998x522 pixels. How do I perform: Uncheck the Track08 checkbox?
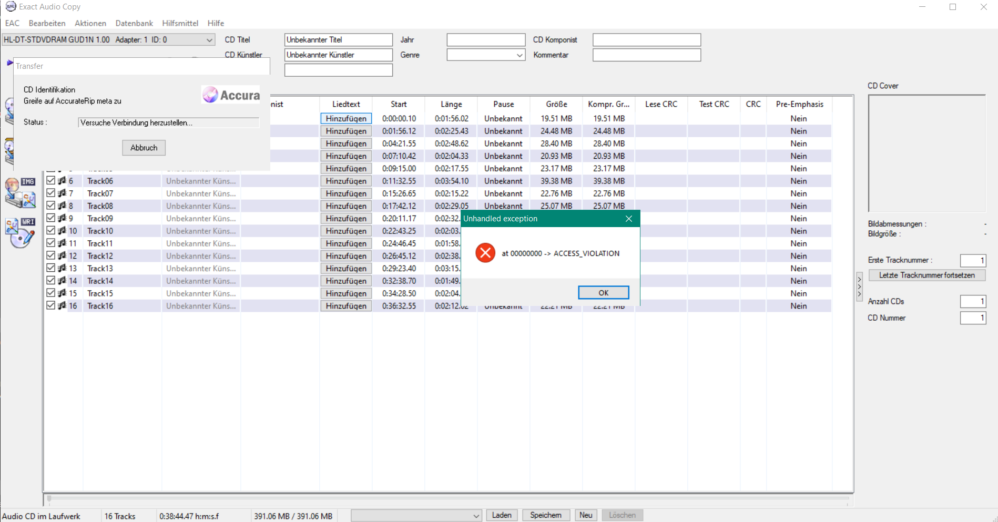tap(51, 206)
